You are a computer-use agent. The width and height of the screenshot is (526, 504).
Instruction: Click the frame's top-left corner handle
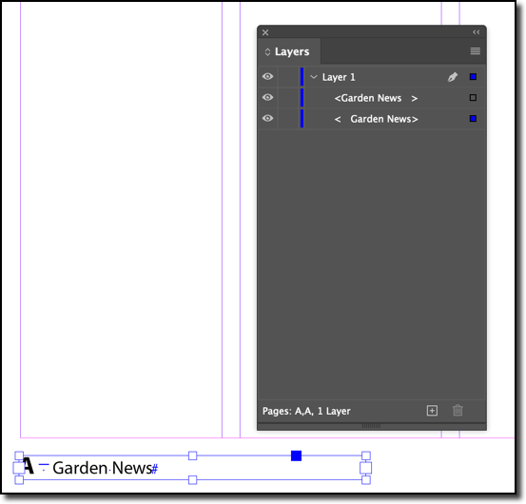coord(19,456)
